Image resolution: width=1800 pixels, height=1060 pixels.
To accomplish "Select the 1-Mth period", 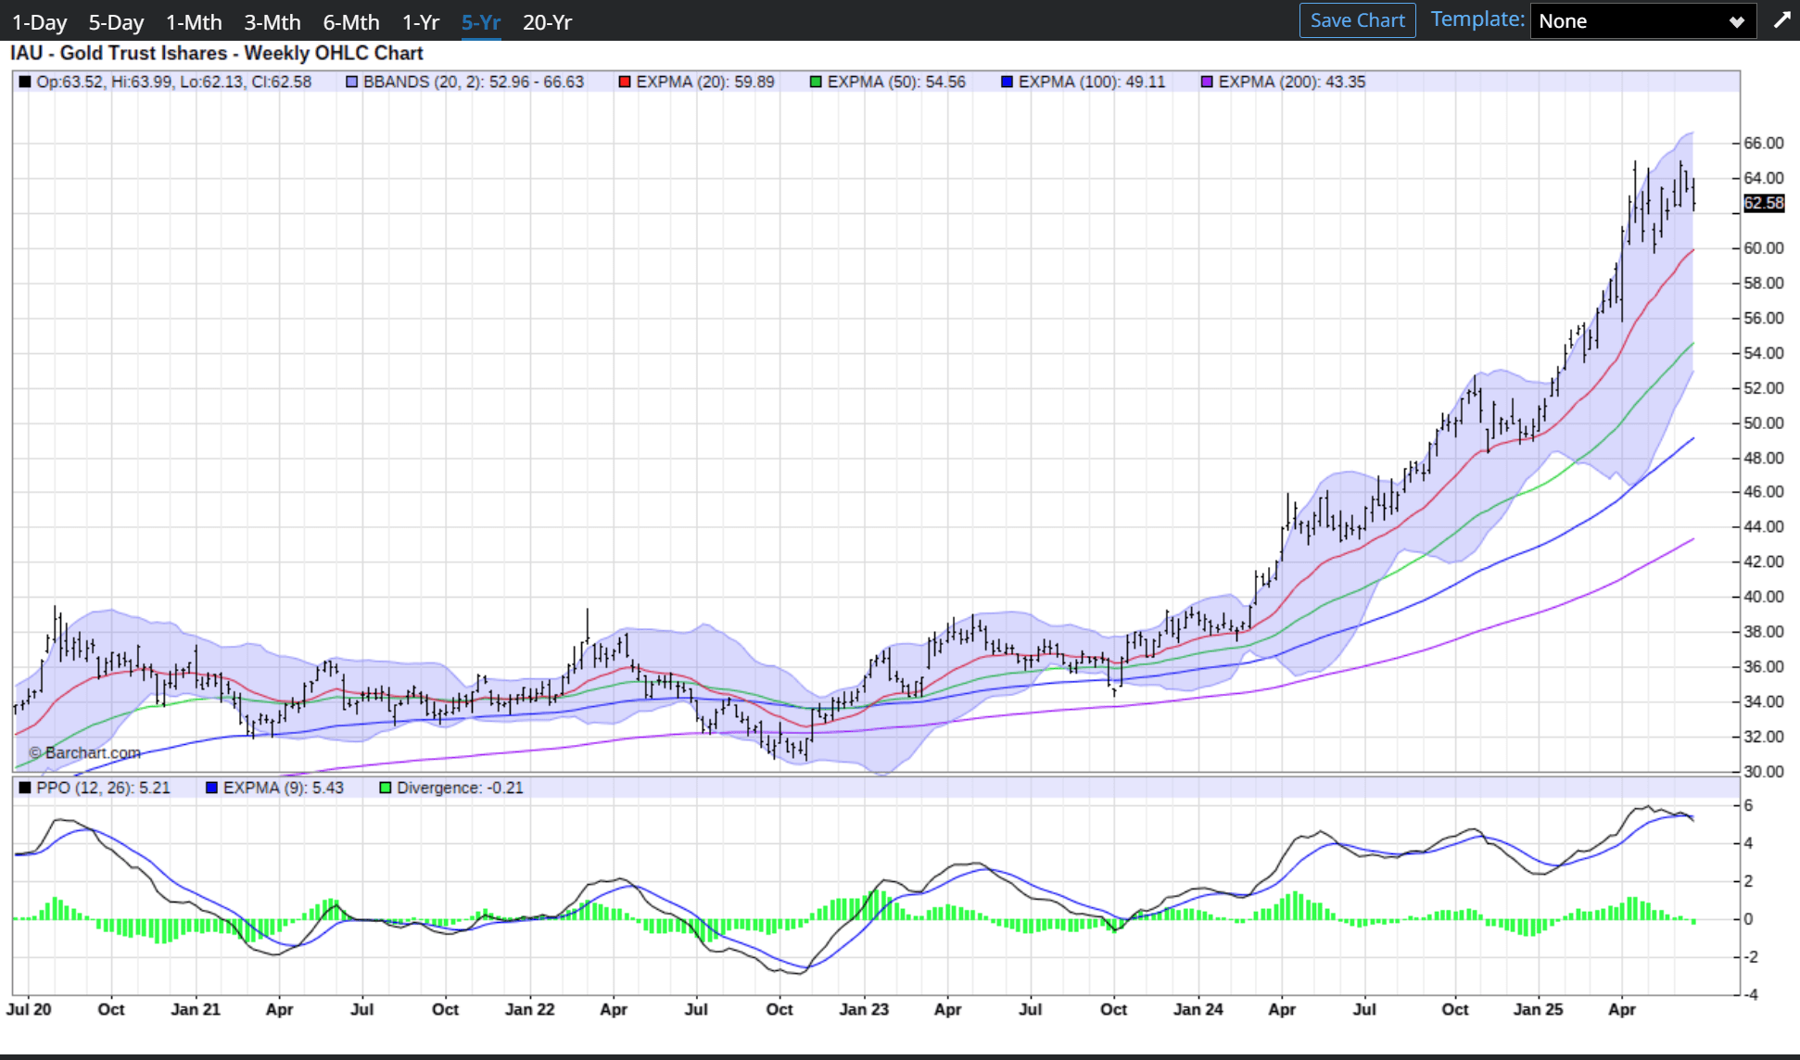I will (x=194, y=22).
